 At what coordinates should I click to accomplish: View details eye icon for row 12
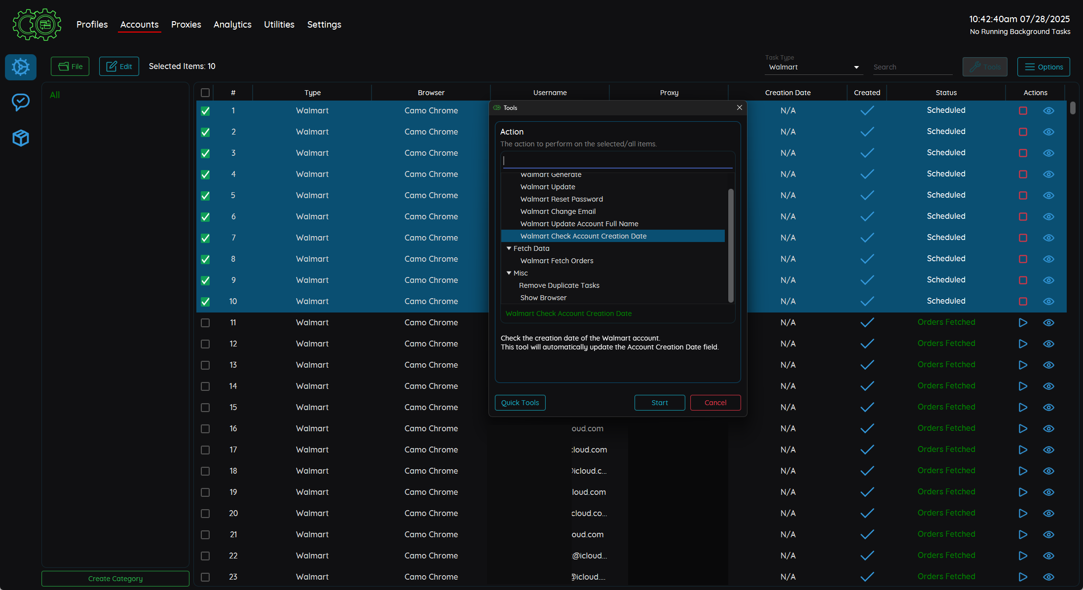[x=1049, y=344]
